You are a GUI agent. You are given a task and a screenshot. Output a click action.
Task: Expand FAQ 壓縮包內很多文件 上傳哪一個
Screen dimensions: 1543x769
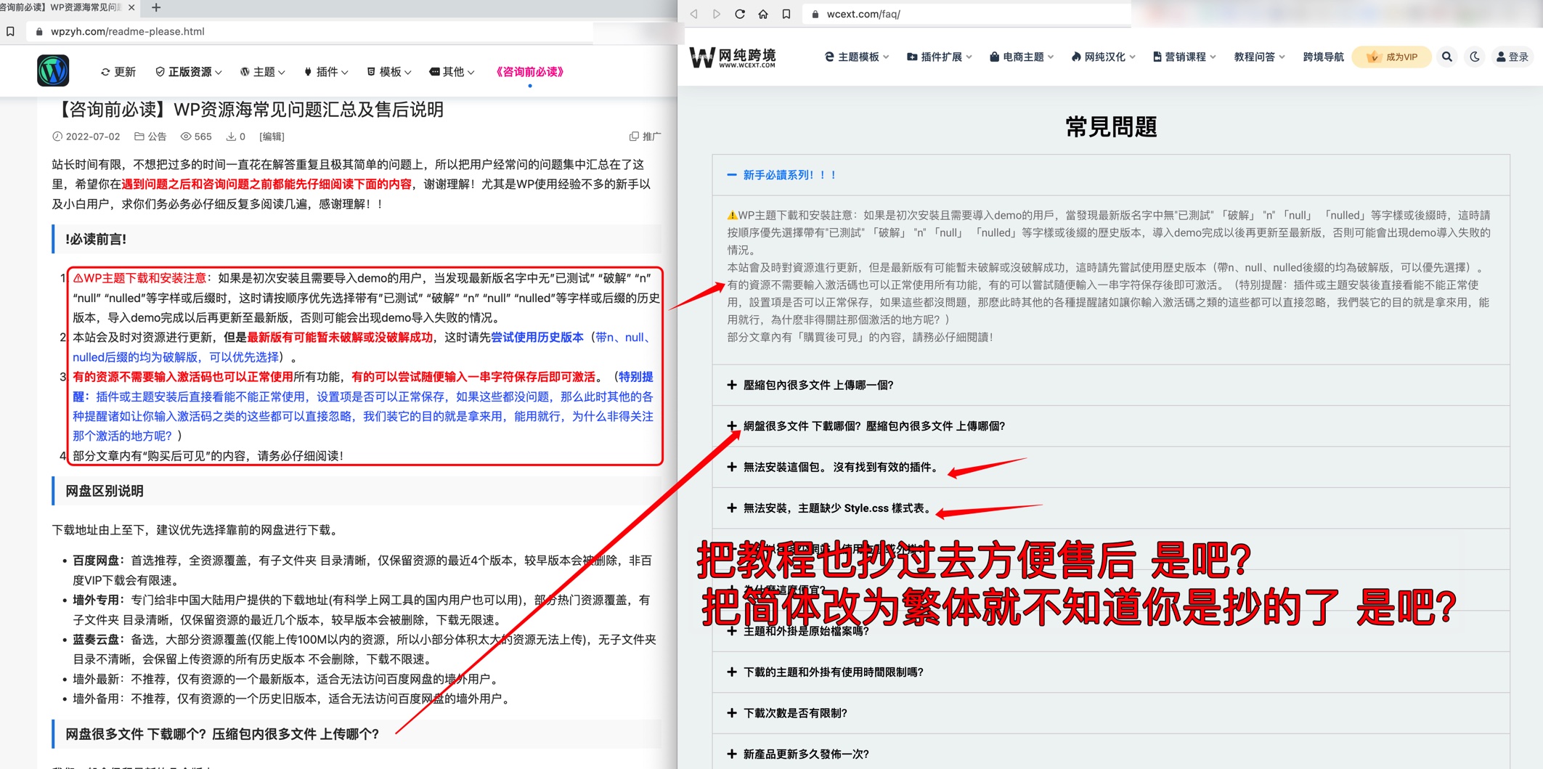[1111, 385]
